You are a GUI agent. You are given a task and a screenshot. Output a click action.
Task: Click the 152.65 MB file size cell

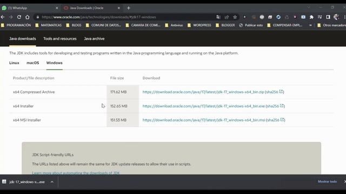123,106
